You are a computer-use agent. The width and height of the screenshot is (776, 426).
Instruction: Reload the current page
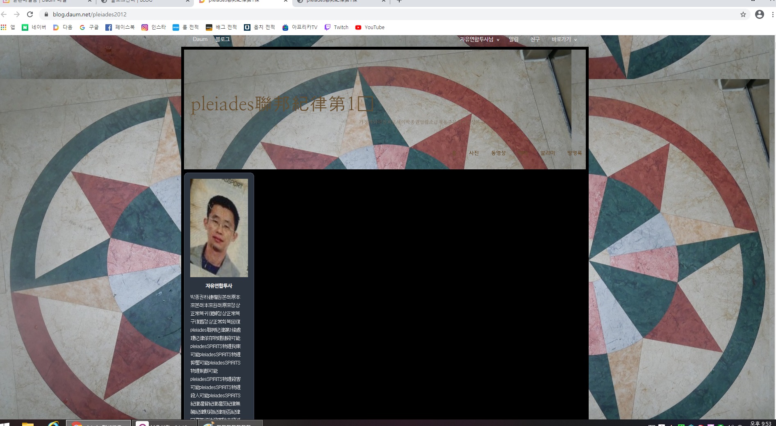tap(30, 14)
